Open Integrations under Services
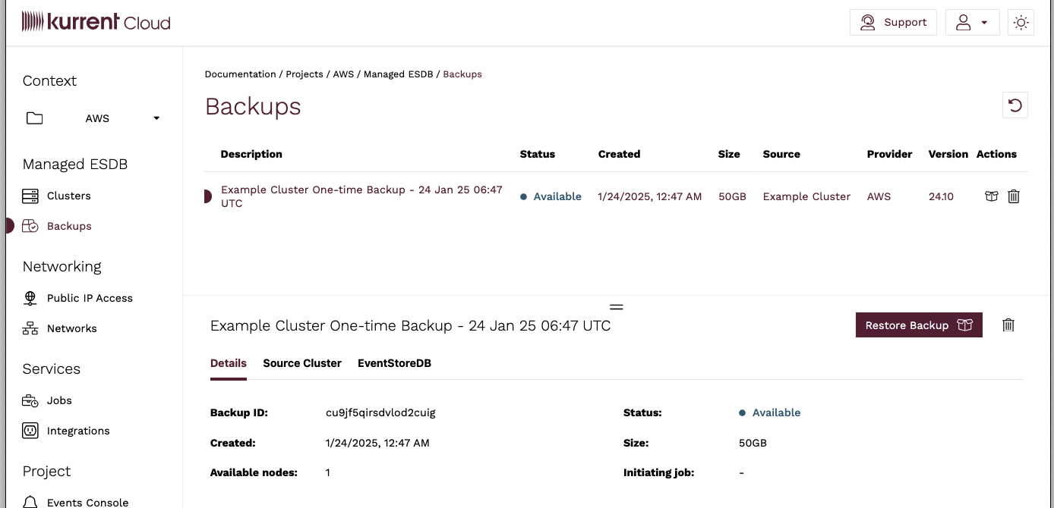Screen dimensions: 1054x508 78,431
